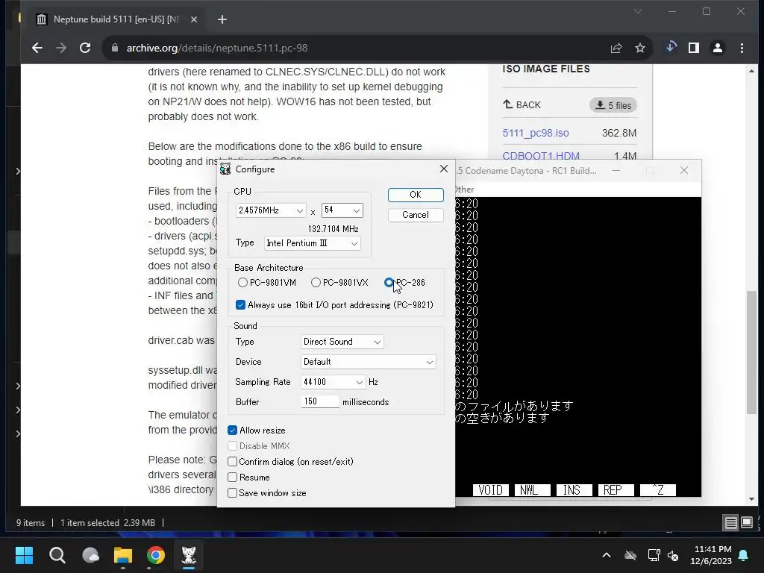Click BACK in ISO image files
This screenshot has height=573, width=764.
522,104
